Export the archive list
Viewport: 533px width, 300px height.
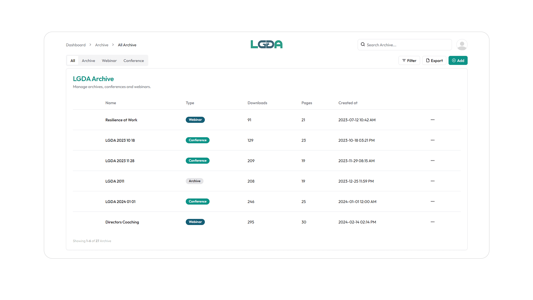[434, 61]
